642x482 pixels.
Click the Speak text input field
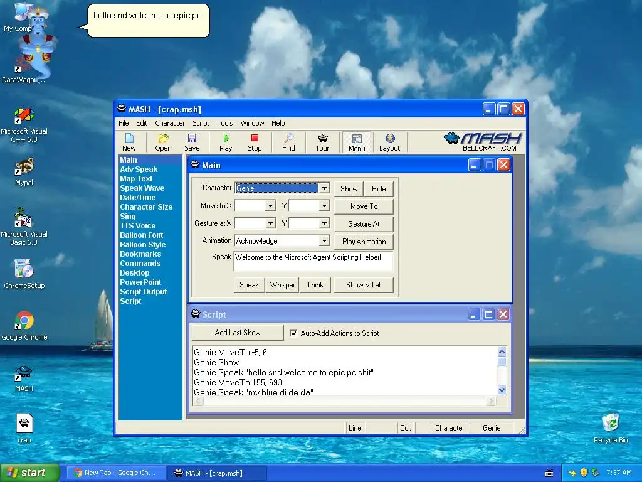coord(313,262)
